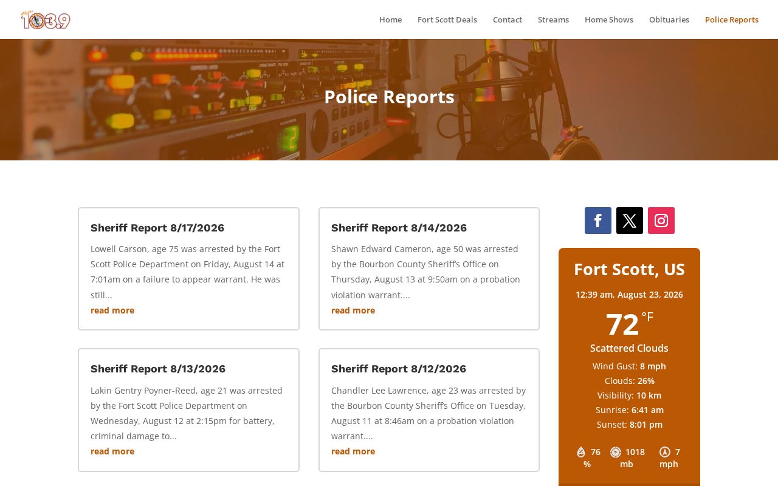Click the Lowell Carson report excerpt
The image size is (778, 486).
coord(188,272)
